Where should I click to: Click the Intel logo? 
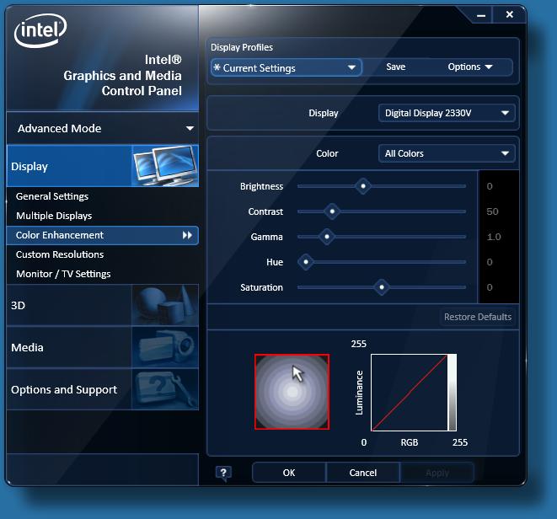point(40,30)
